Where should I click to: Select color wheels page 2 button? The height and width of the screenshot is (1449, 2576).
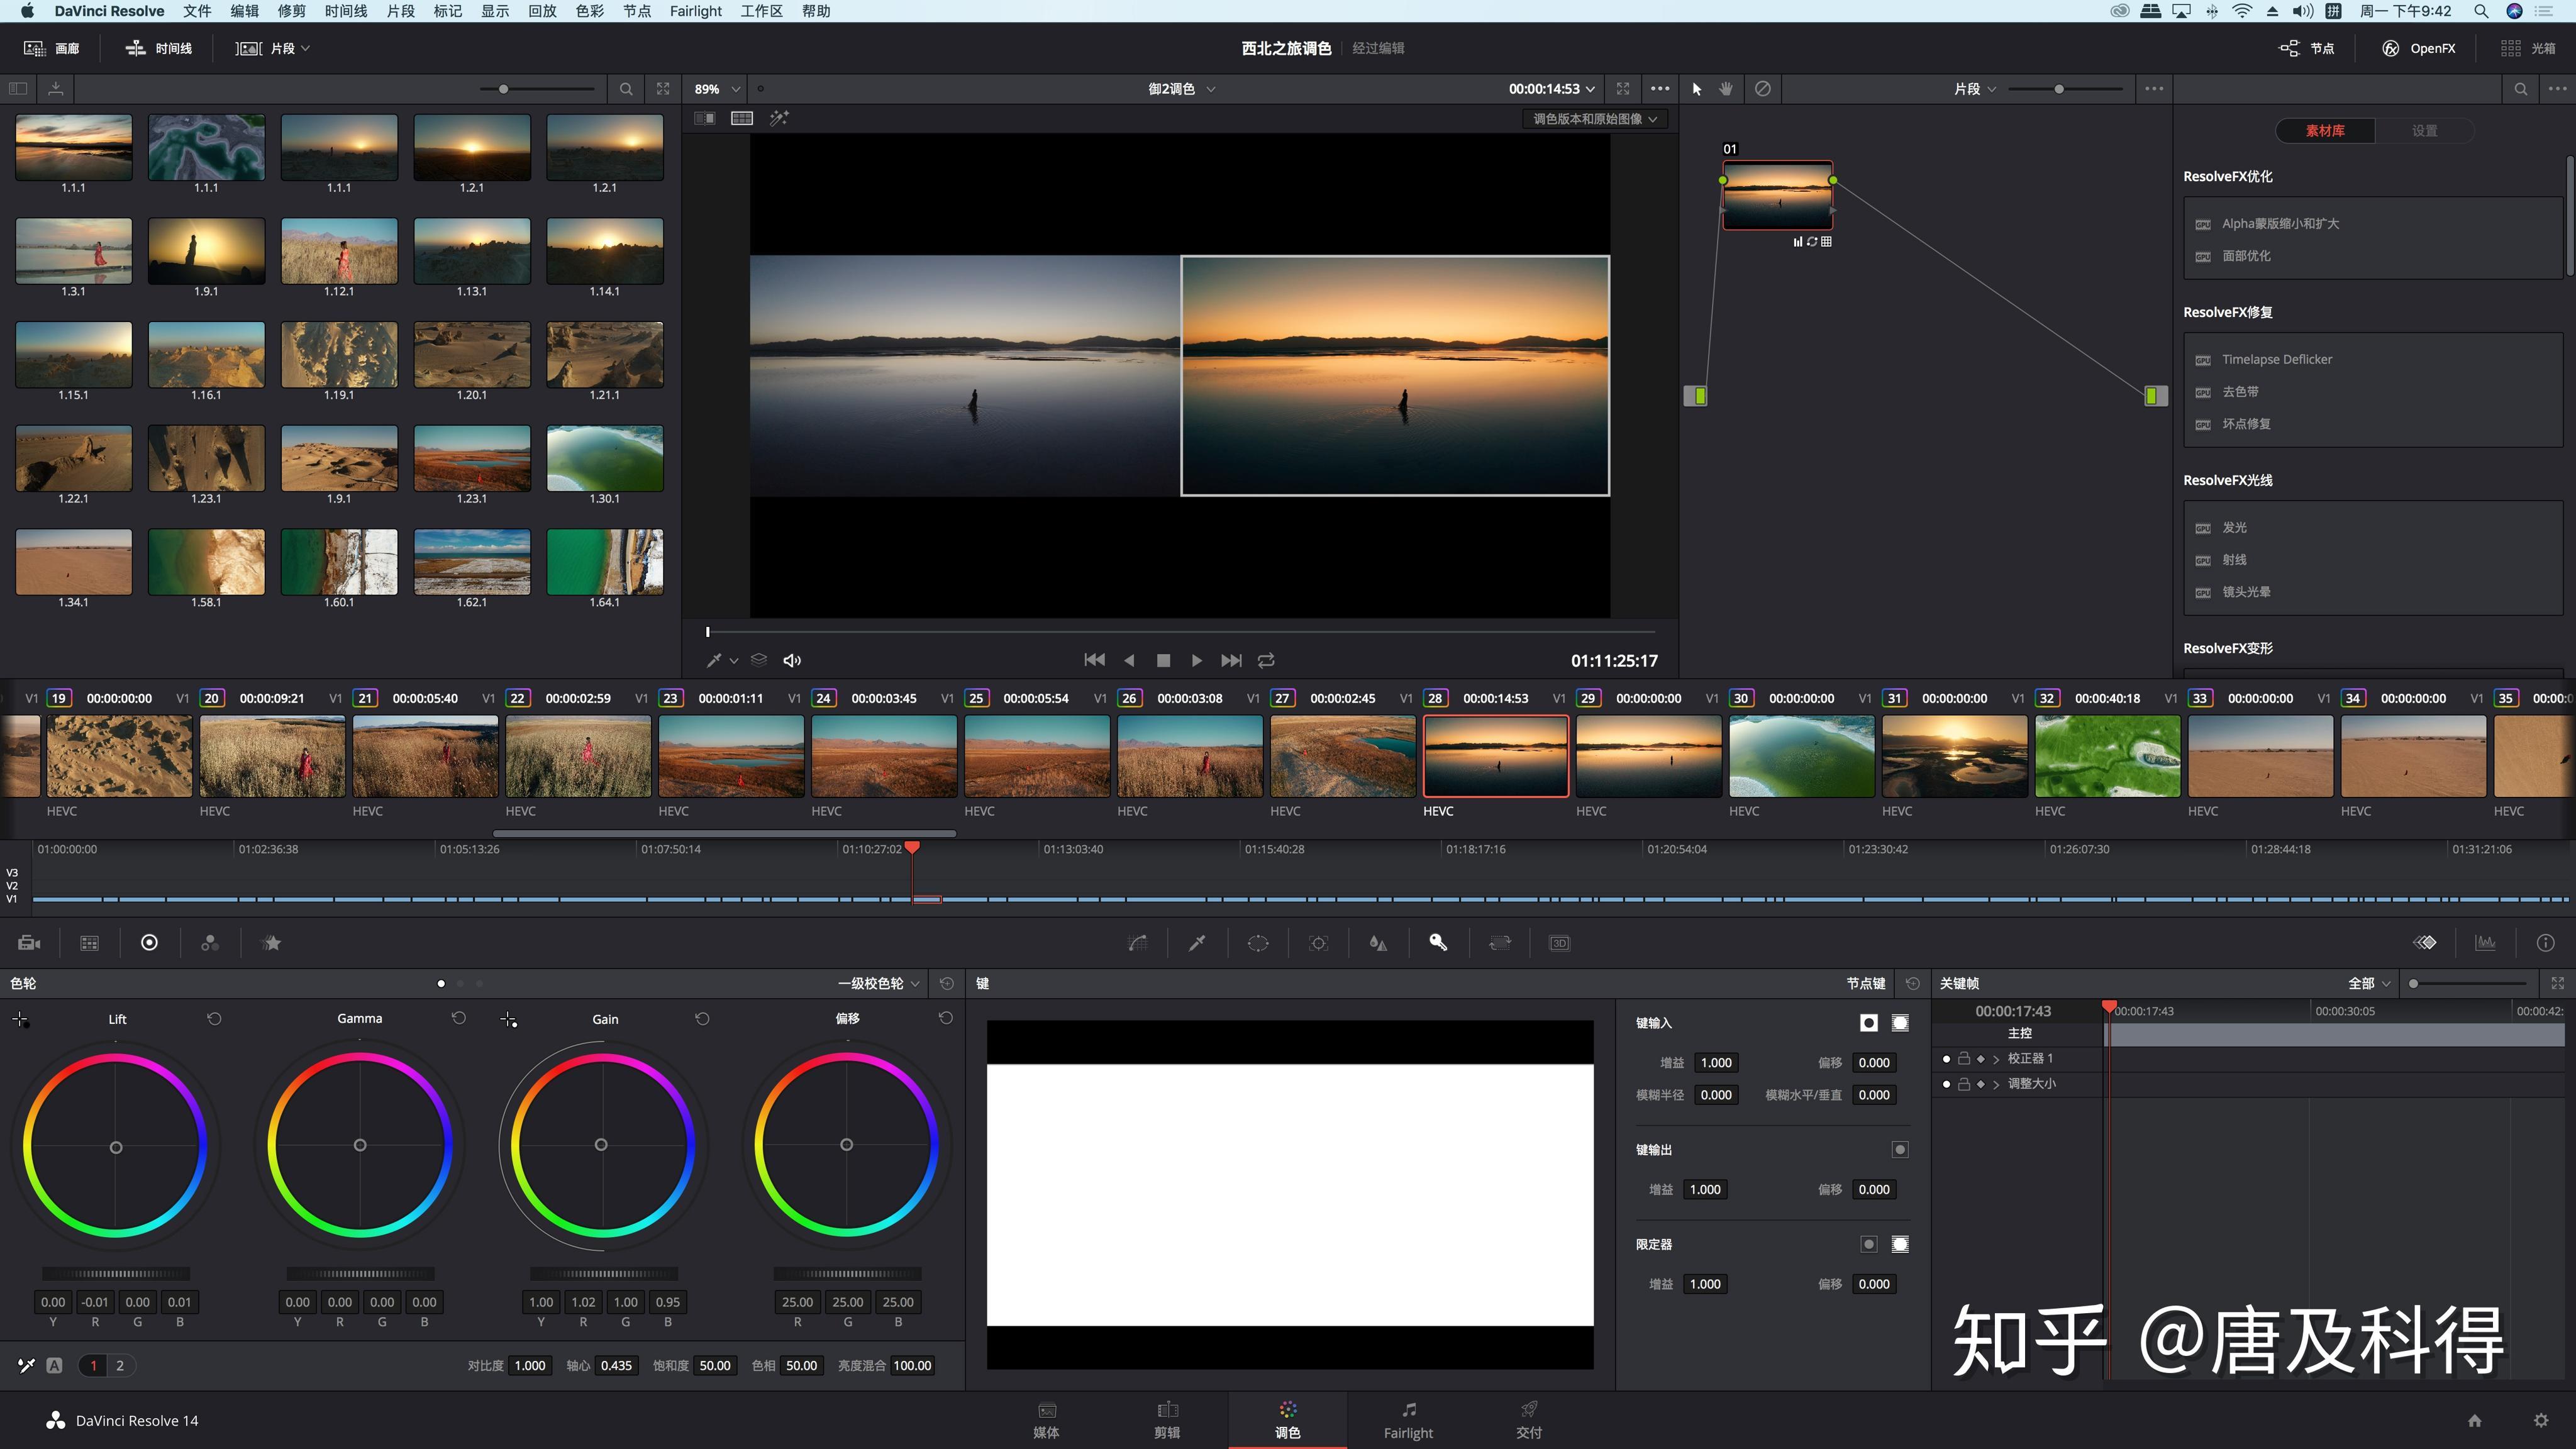120,1366
